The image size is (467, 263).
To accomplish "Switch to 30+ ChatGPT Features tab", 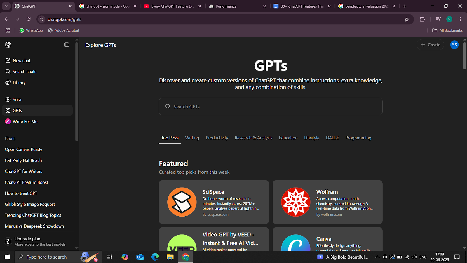I will (302, 6).
